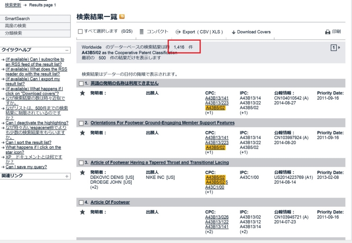Image resolution: width=352 pixels, height=243 pixels.
Task: Click publication US2014223769 (A1) text
Action: point(293,177)
